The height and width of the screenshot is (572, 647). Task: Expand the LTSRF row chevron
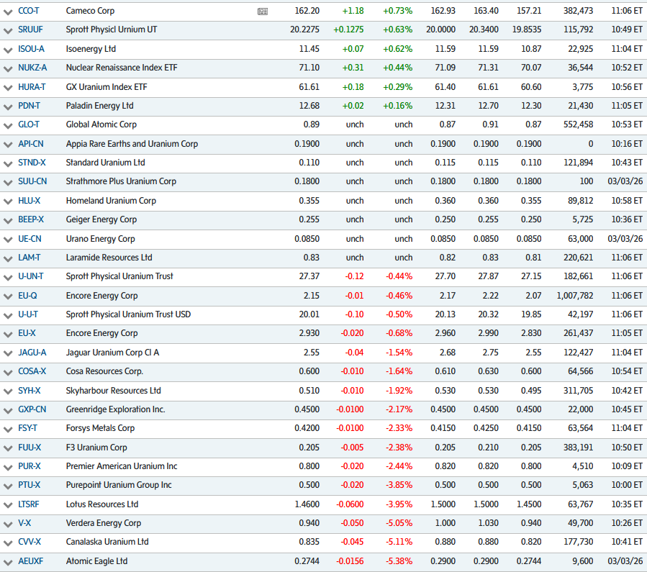pos(8,506)
